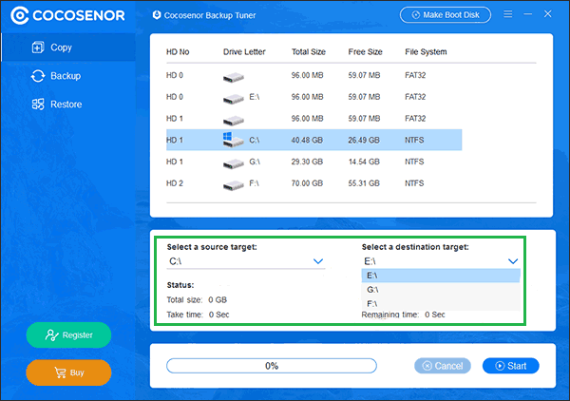
Task: Click the Windows drive icon for C:\
Action: [232, 140]
